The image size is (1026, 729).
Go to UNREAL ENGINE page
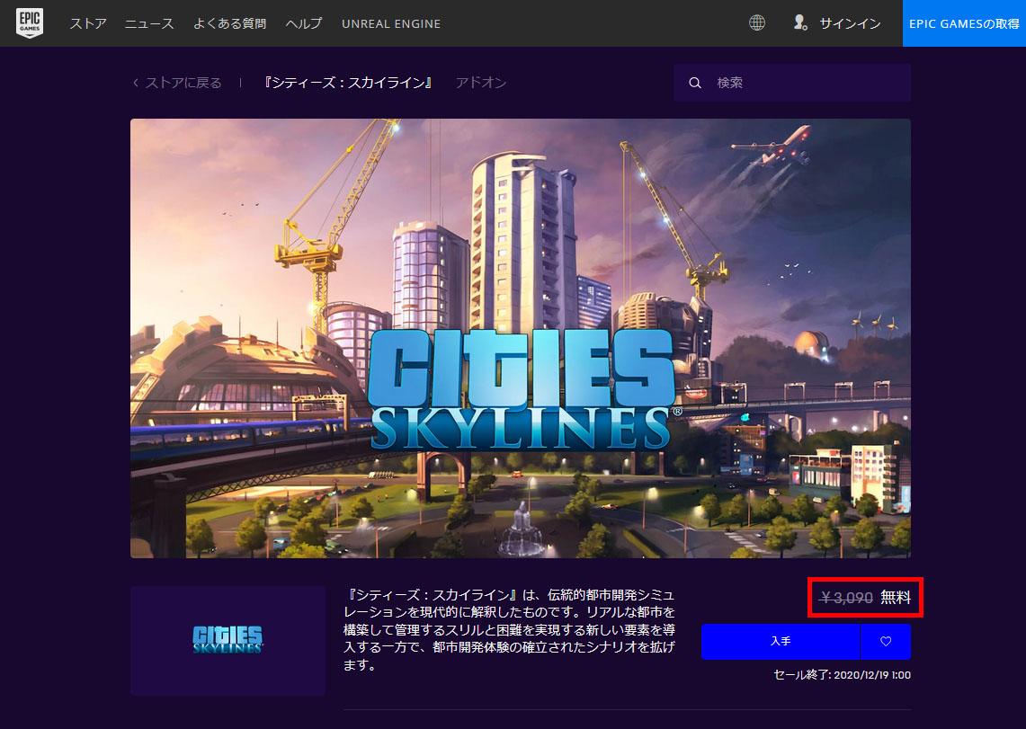[391, 23]
